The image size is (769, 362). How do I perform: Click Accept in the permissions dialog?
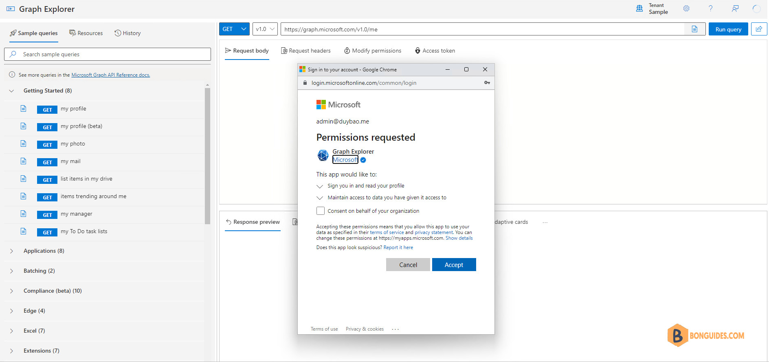(x=454, y=265)
